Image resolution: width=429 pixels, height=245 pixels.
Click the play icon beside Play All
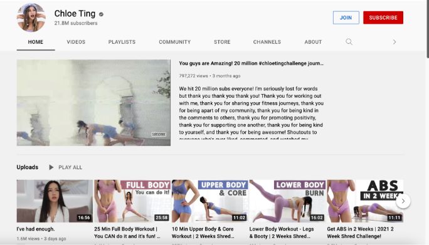click(x=51, y=167)
